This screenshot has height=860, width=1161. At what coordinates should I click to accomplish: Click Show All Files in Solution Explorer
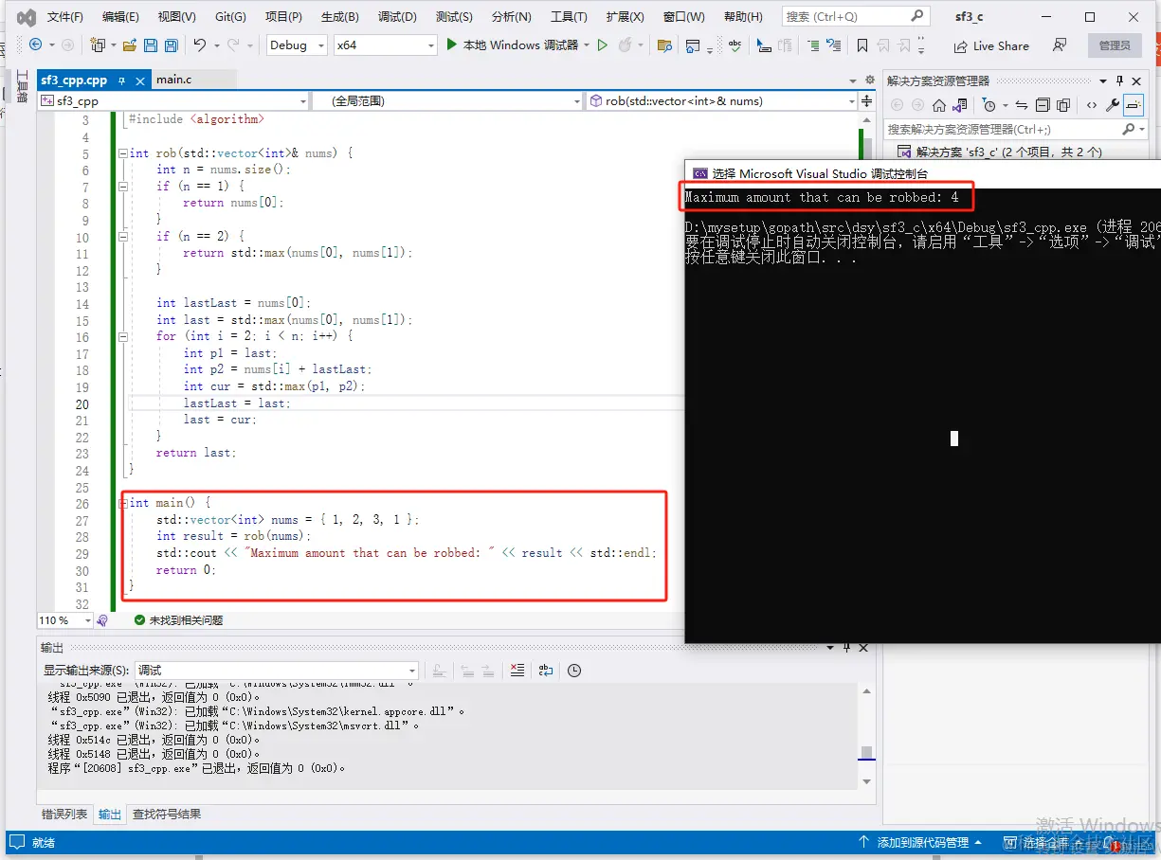[1062, 105]
